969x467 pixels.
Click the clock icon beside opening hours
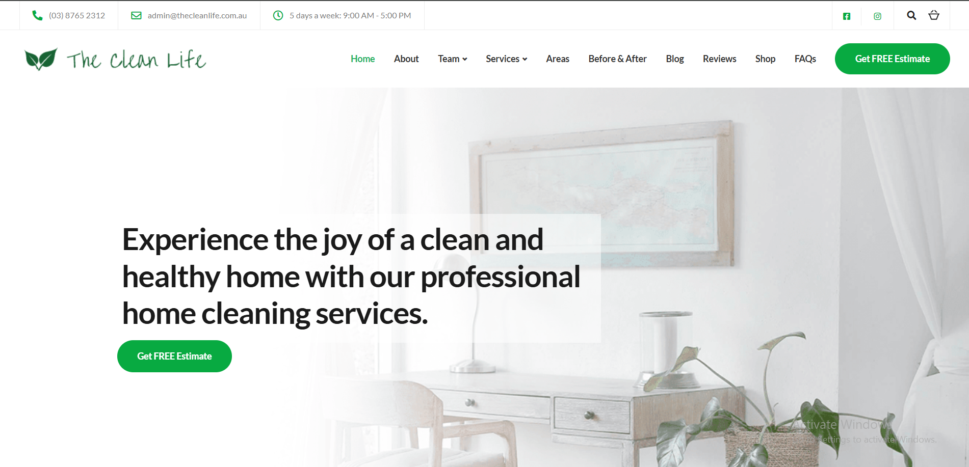pos(278,15)
